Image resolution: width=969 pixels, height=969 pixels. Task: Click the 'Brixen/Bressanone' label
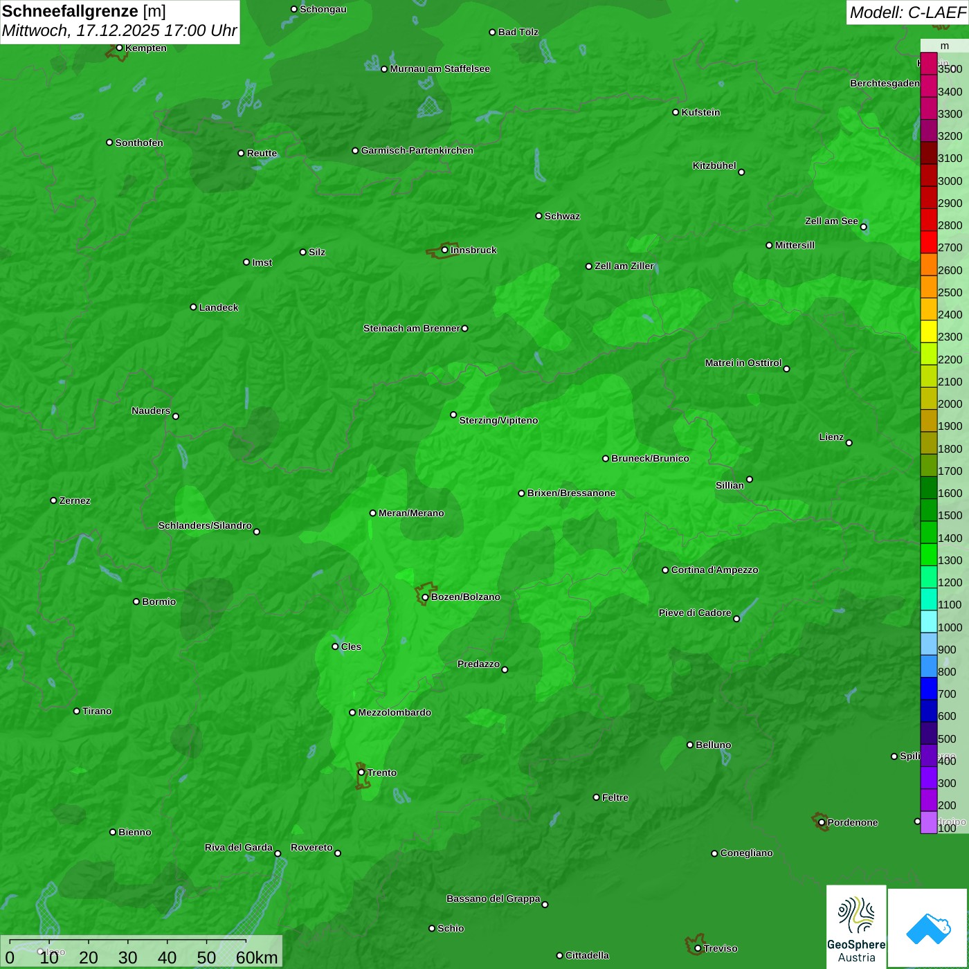pos(571,493)
